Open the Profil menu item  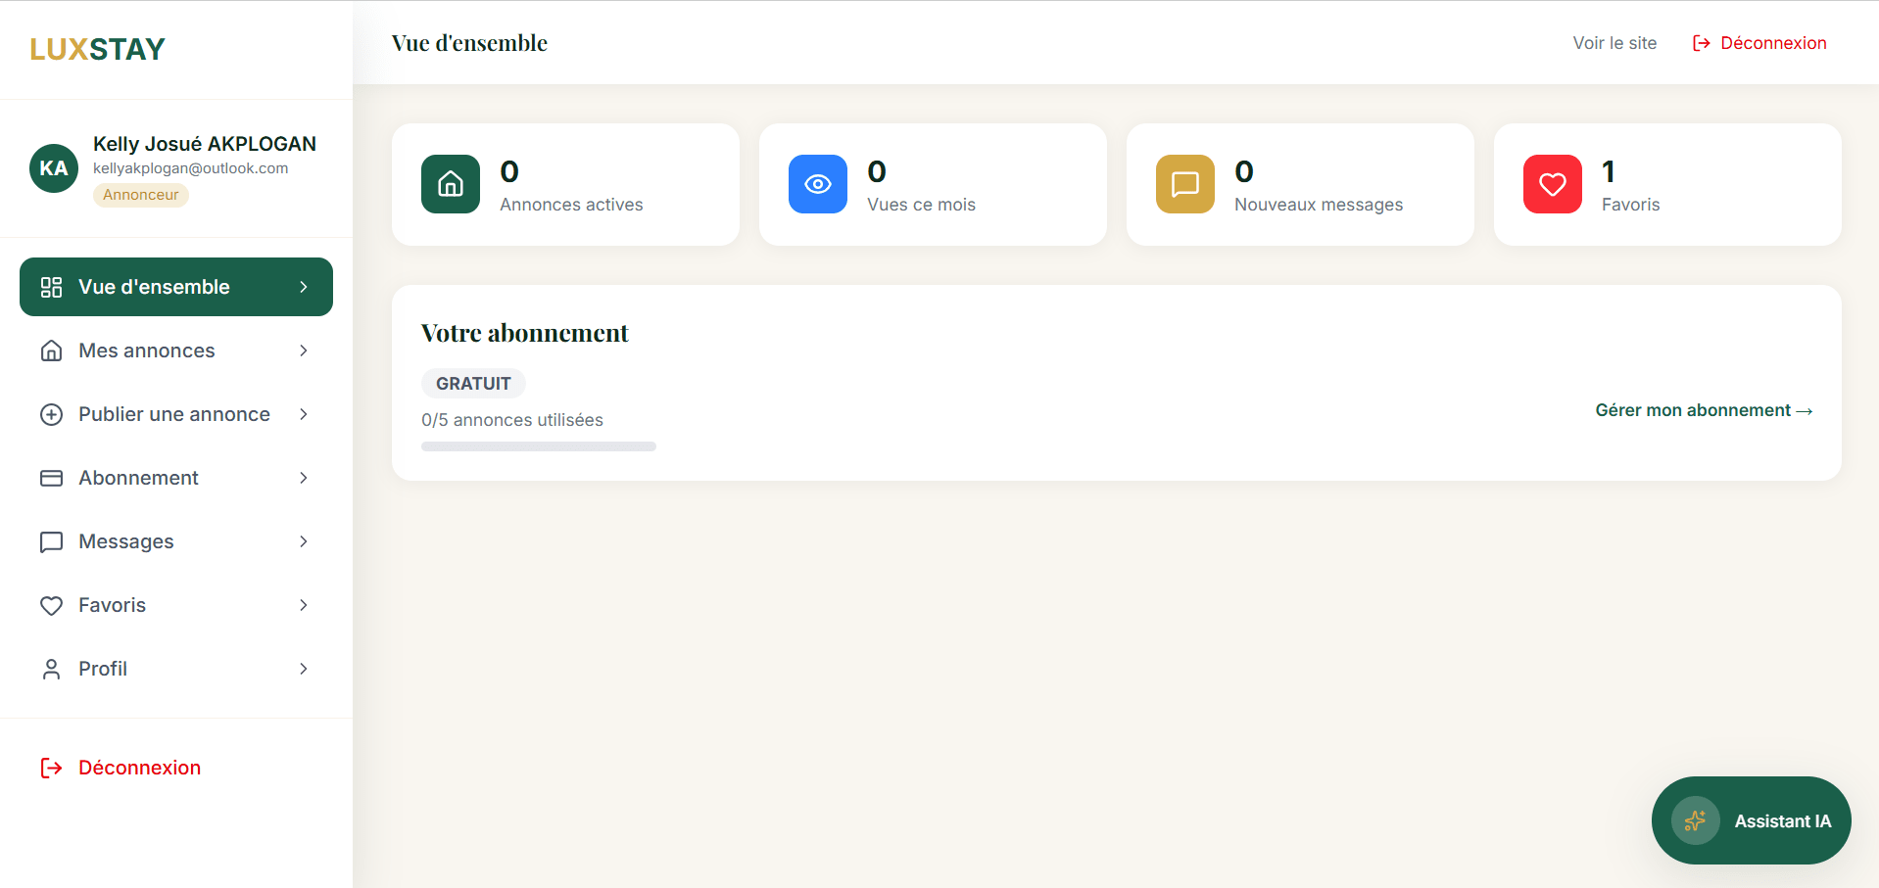point(176,669)
